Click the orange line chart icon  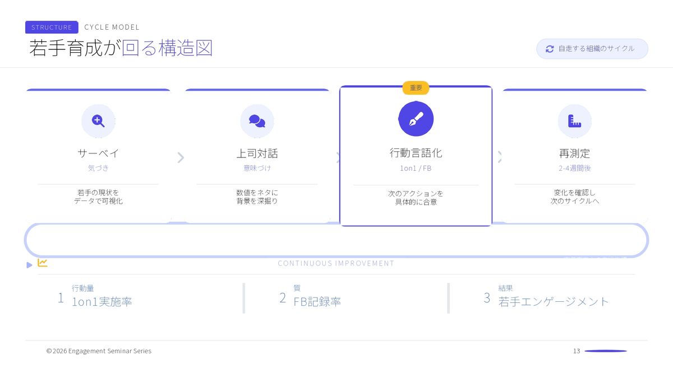[43, 263]
